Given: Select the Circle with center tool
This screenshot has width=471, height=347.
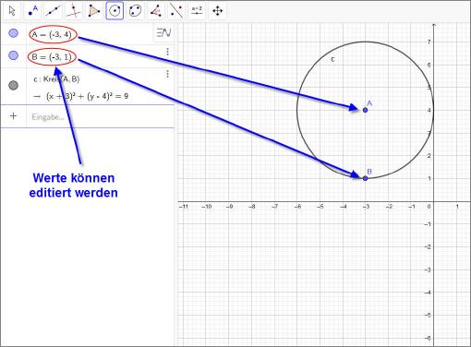Looking at the screenshot, I should pyautogui.click(x=115, y=11).
